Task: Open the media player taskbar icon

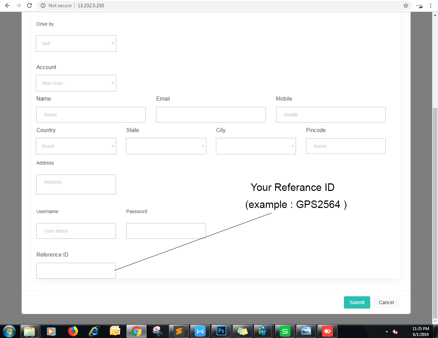Action: (x=51, y=331)
